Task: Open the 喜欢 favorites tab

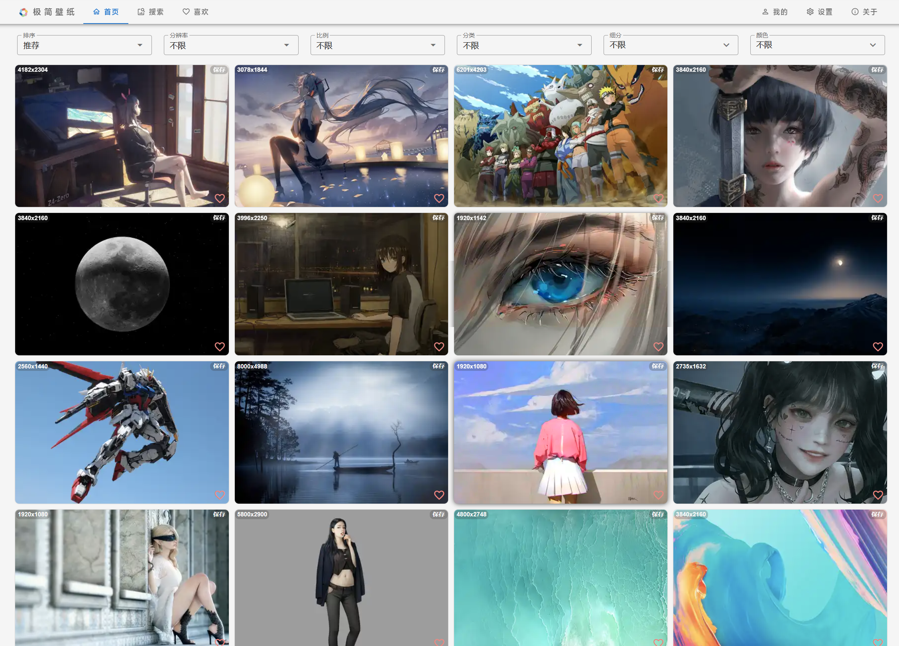Action: [x=195, y=12]
